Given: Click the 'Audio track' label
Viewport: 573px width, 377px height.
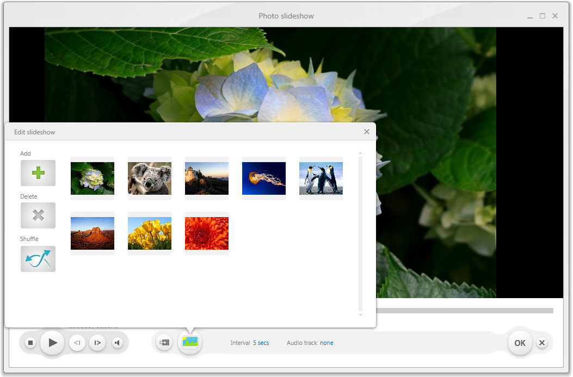Looking at the screenshot, I should pyautogui.click(x=302, y=343).
